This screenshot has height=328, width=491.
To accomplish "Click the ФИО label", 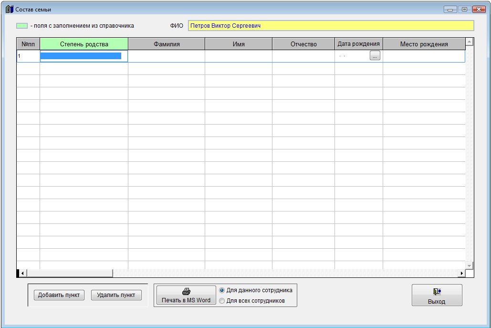I will pos(177,26).
